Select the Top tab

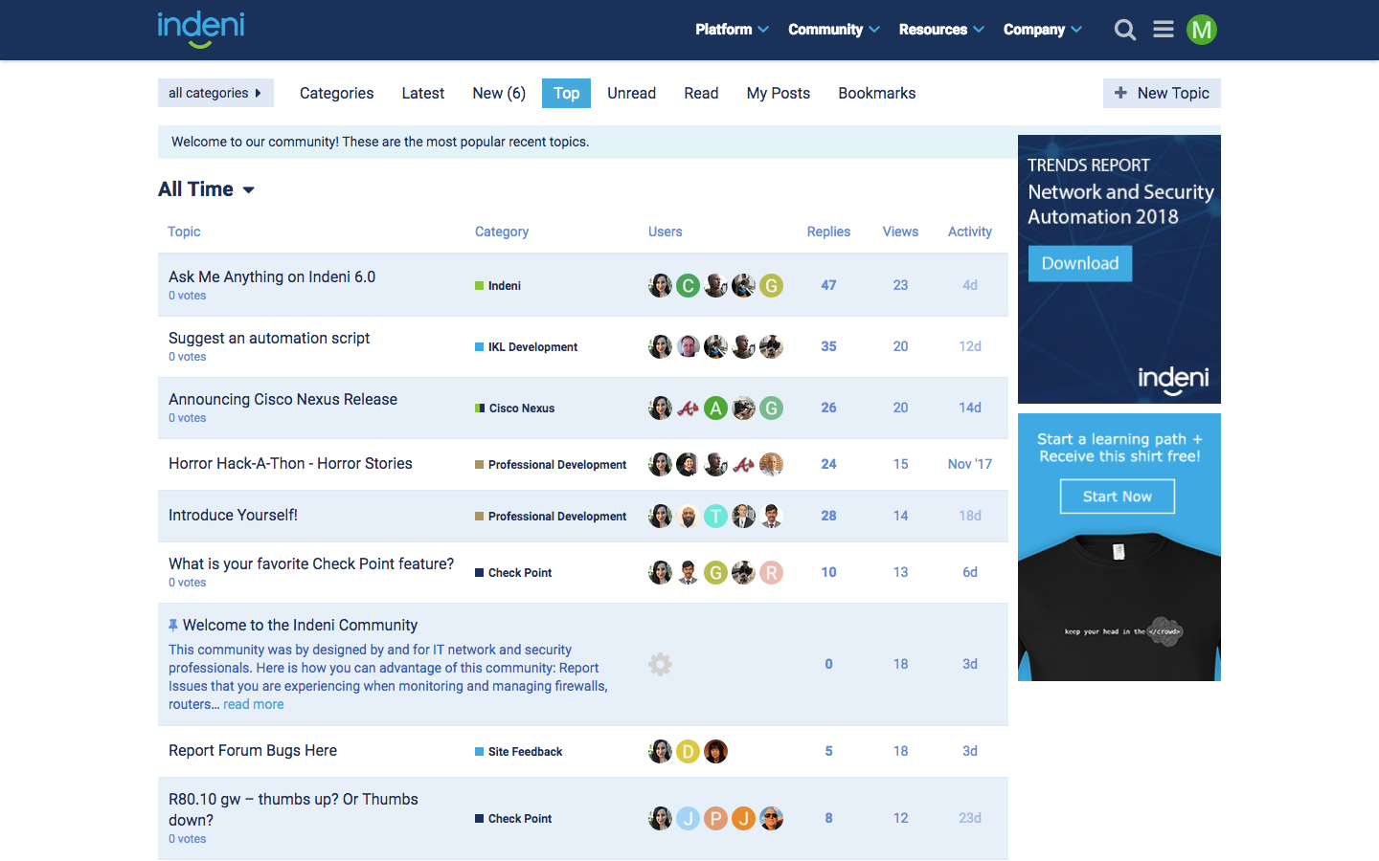[566, 93]
